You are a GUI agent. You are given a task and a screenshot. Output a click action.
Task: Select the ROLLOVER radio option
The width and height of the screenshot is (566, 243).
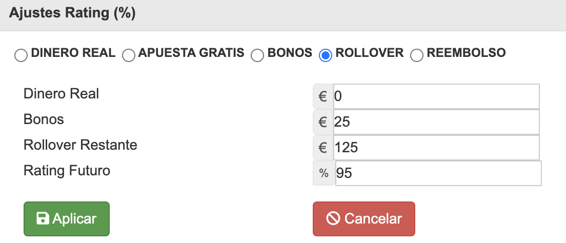(326, 55)
